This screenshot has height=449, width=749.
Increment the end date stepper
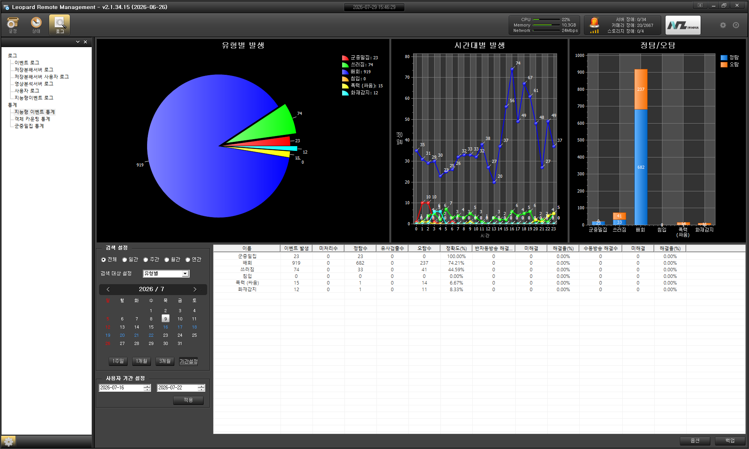point(201,386)
